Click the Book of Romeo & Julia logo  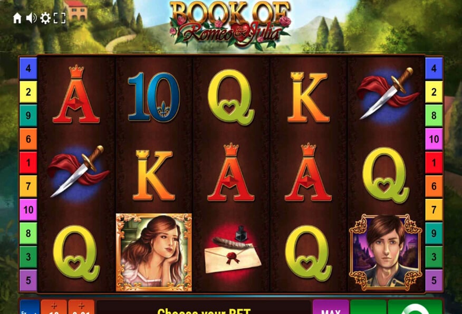pyautogui.click(x=230, y=25)
